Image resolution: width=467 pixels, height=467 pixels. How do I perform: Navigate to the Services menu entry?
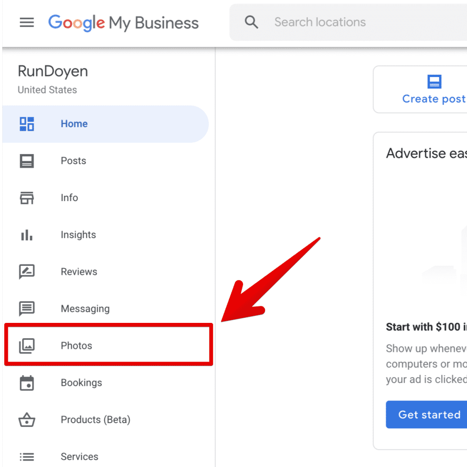pyautogui.click(x=79, y=457)
